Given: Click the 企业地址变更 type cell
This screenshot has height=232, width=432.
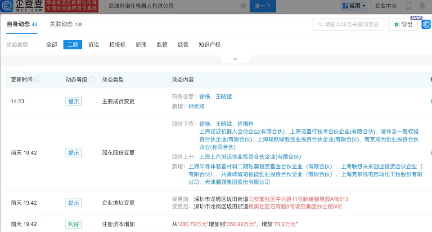Looking at the screenshot, I should [x=118, y=203].
